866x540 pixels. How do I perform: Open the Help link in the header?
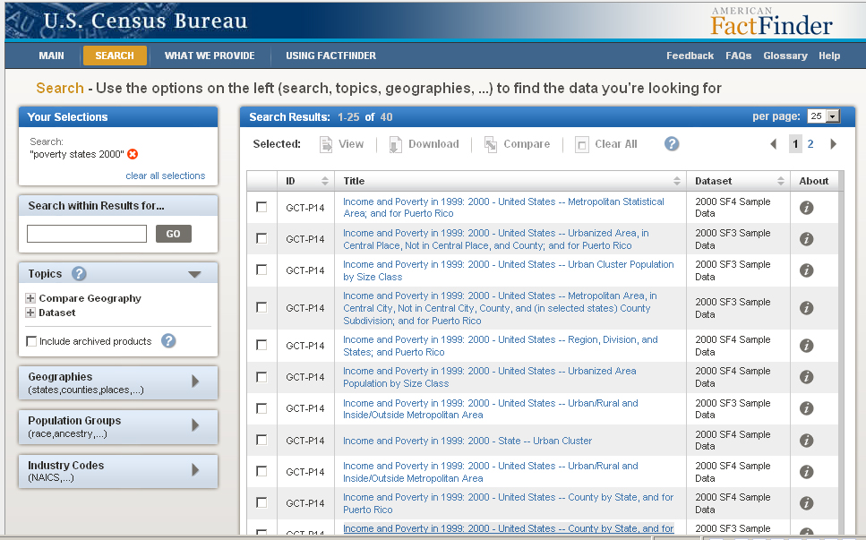[829, 56]
